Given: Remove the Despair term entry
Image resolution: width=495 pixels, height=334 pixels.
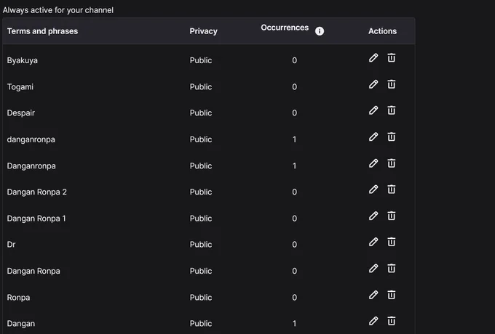Looking at the screenshot, I should [392, 110].
